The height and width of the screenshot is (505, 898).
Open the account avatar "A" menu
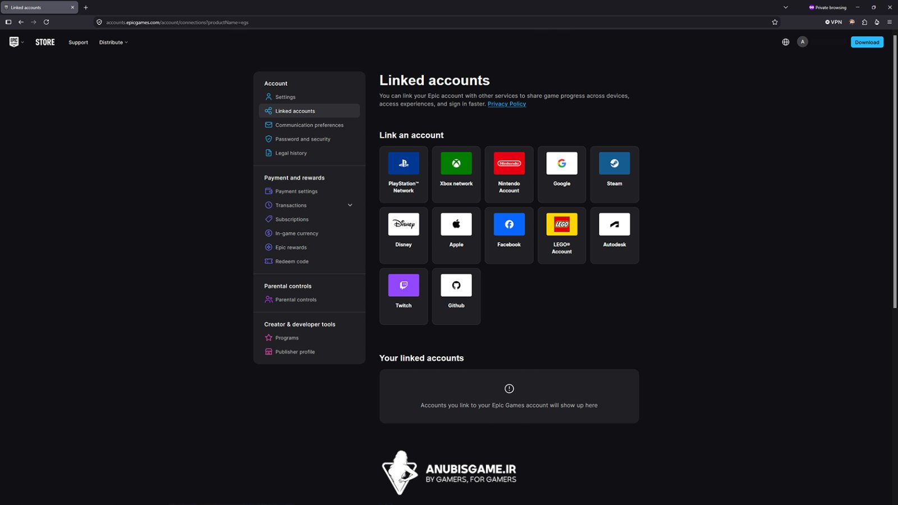(x=803, y=42)
